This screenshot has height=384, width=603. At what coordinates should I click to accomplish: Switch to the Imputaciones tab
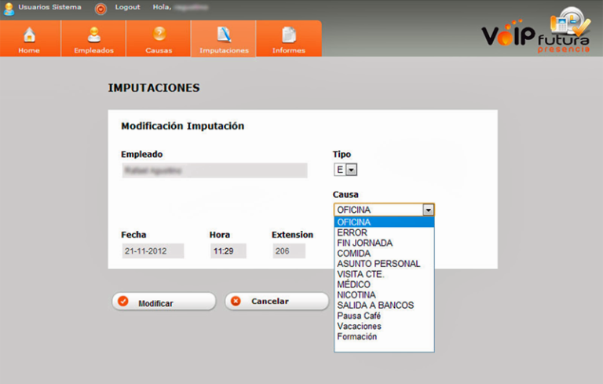coord(224,39)
